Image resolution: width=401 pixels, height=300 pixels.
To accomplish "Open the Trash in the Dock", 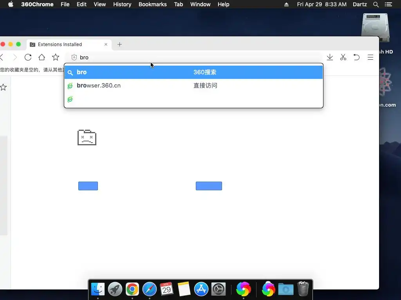I will coord(303,289).
